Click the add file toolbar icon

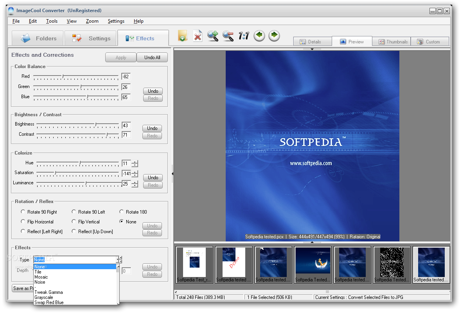pyautogui.click(x=182, y=36)
